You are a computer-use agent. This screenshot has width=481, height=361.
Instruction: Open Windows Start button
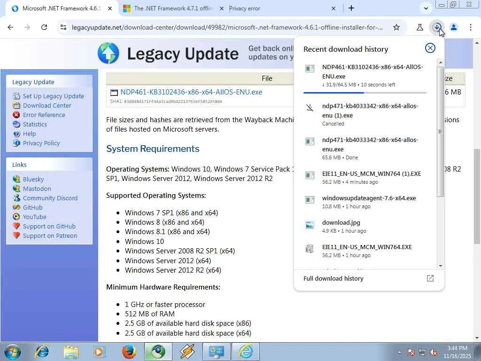click(13, 352)
